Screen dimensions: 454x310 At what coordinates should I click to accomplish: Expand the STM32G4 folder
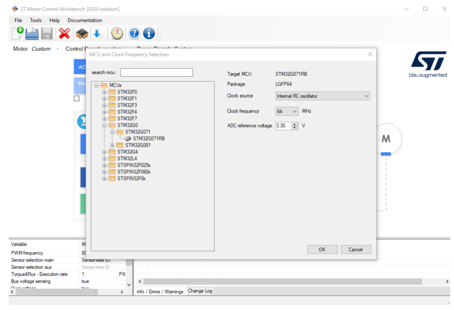[104, 152]
